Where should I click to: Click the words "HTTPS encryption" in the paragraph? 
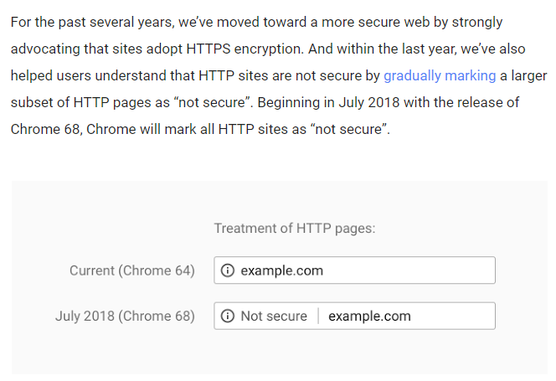245,49
